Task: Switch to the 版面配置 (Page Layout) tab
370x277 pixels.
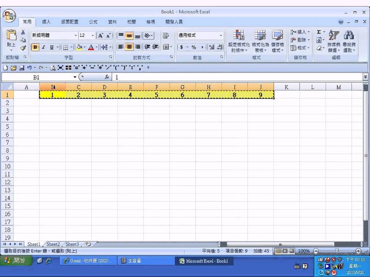Action: click(x=70, y=22)
